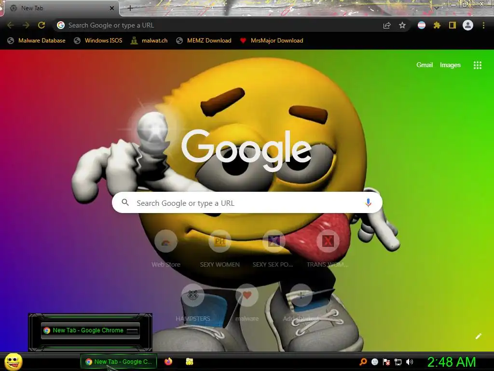Click the forward navigation arrow
494x371 pixels.
tap(26, 25)
